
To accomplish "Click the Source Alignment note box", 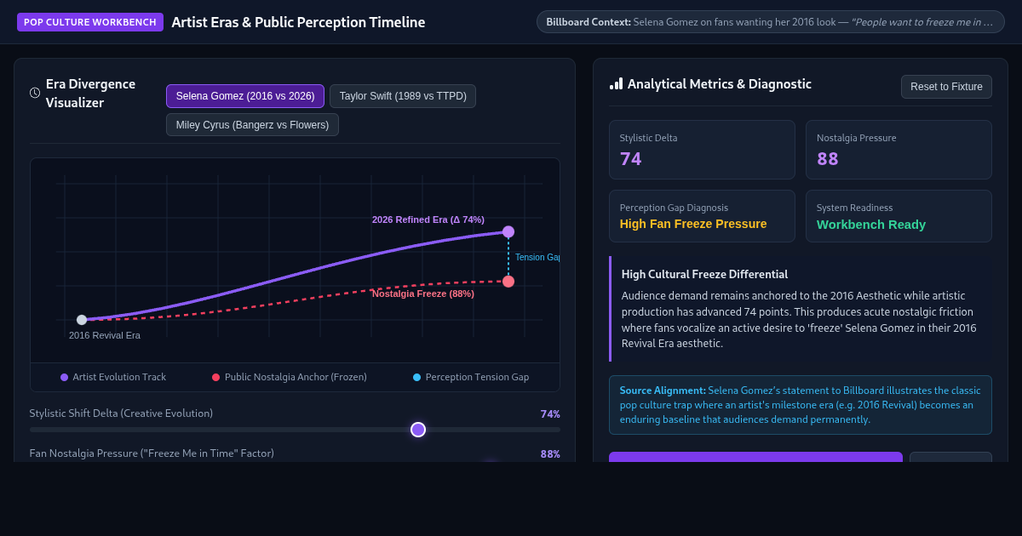I will (x=801, y=405).
